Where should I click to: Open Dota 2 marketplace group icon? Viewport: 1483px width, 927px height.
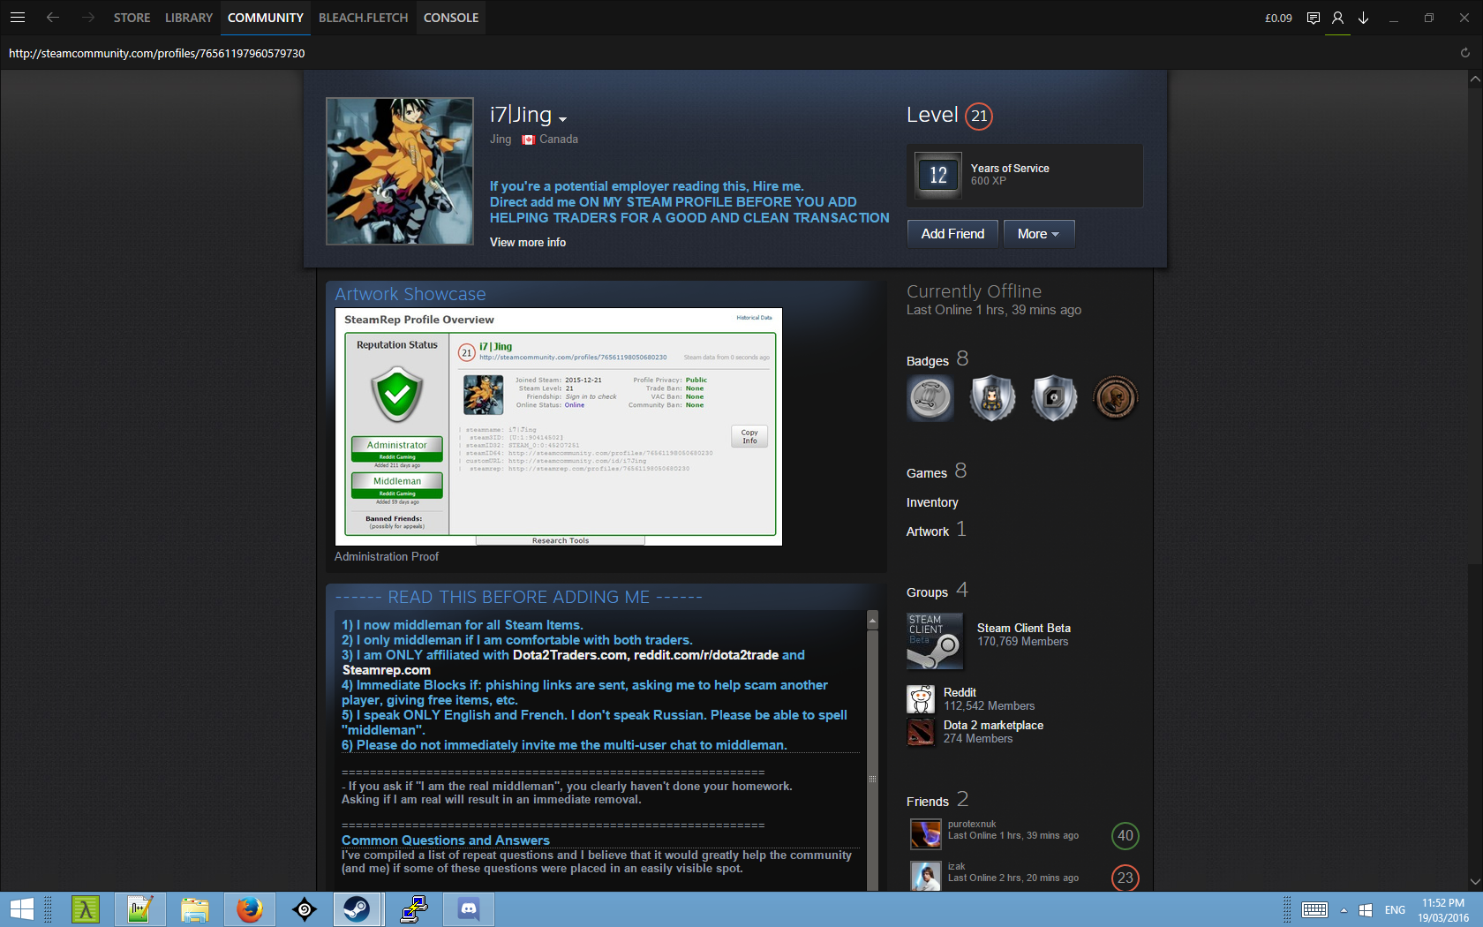click(921, 732)
